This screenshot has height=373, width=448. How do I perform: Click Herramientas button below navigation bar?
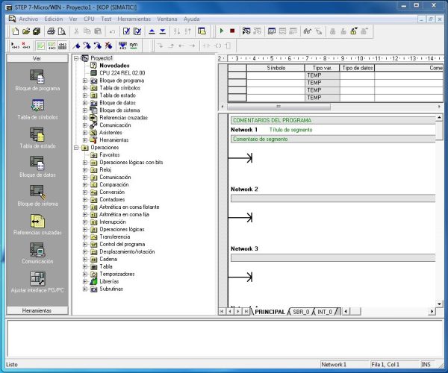(x=37, y=310)
